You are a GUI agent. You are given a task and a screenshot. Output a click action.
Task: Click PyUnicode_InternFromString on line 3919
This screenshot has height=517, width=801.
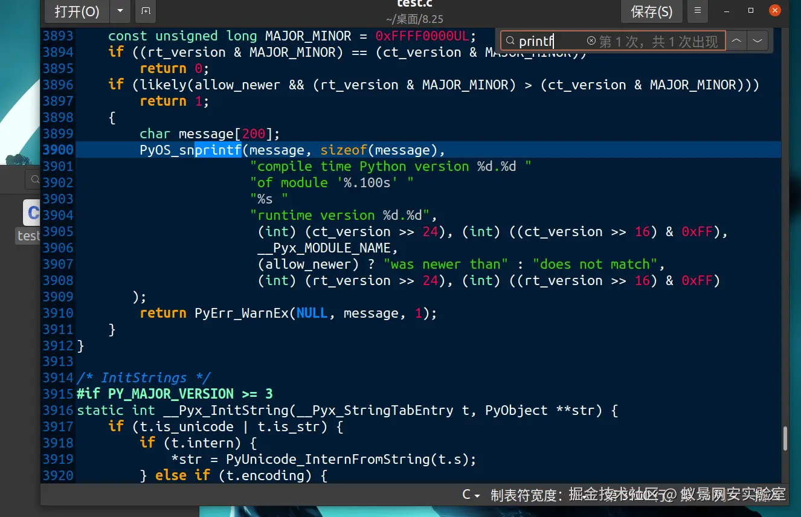coord(327,460)
